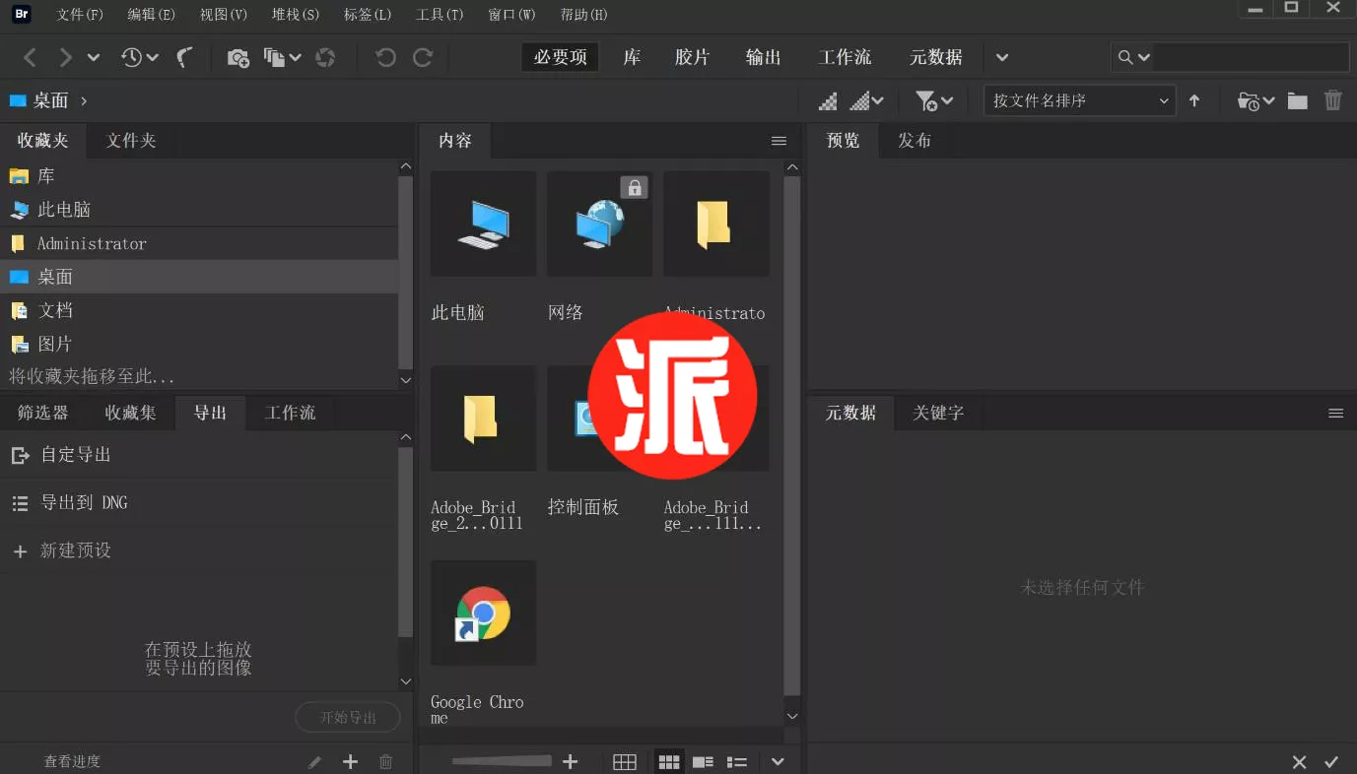Open the 元数据 panel hamburger menu
This screenshot has width=1357, height=774.
coord(1336,414)
